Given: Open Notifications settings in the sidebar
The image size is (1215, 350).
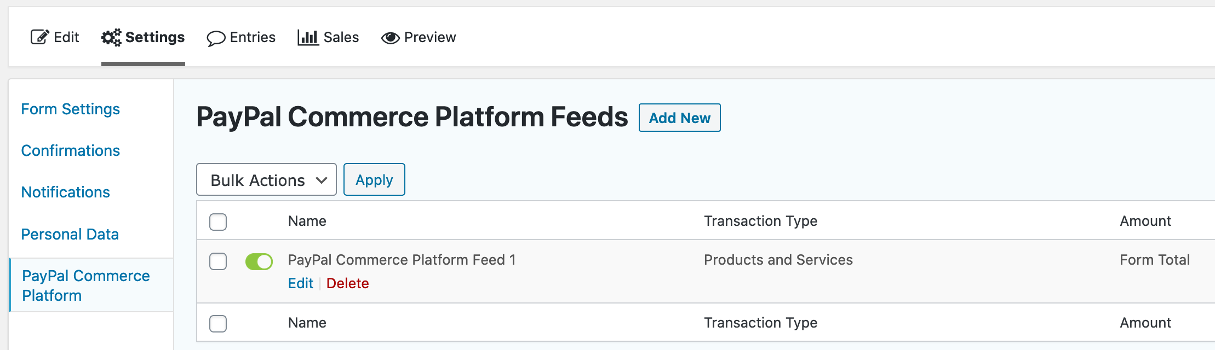Looking at the screenshot, I should pos(65,192).
